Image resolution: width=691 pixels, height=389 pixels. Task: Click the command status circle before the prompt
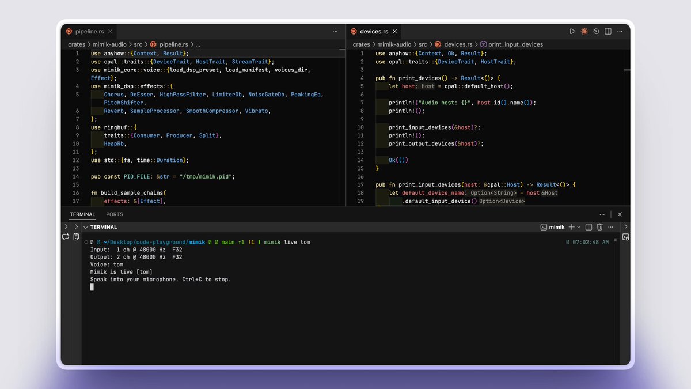pyautogui.click(x=86, y=242)
